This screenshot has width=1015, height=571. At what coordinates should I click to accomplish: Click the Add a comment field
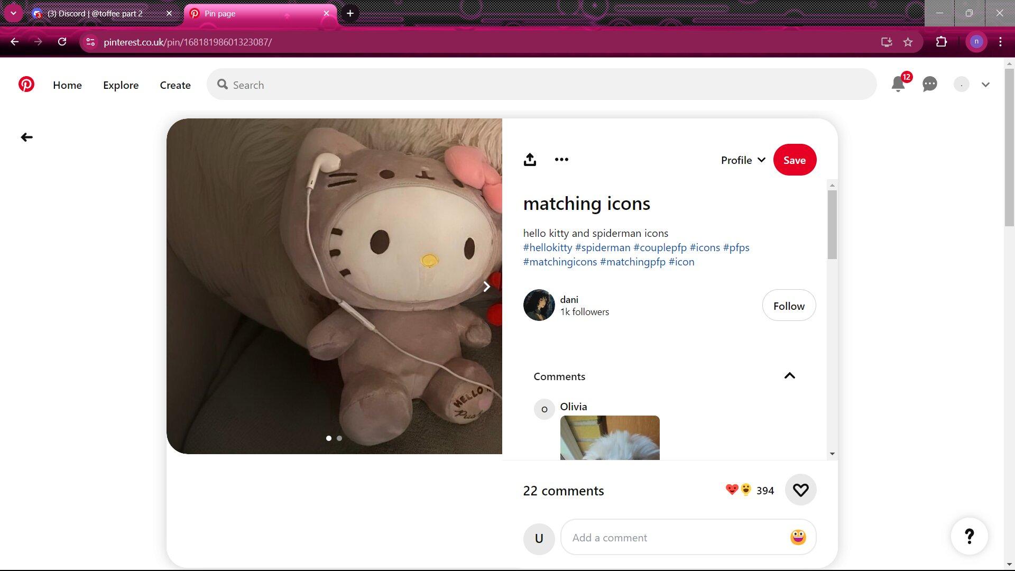click(x=677, y=538)
